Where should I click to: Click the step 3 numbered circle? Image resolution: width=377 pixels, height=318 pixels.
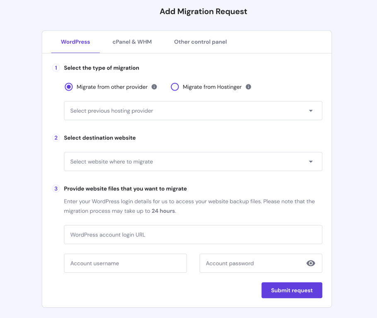56,188
